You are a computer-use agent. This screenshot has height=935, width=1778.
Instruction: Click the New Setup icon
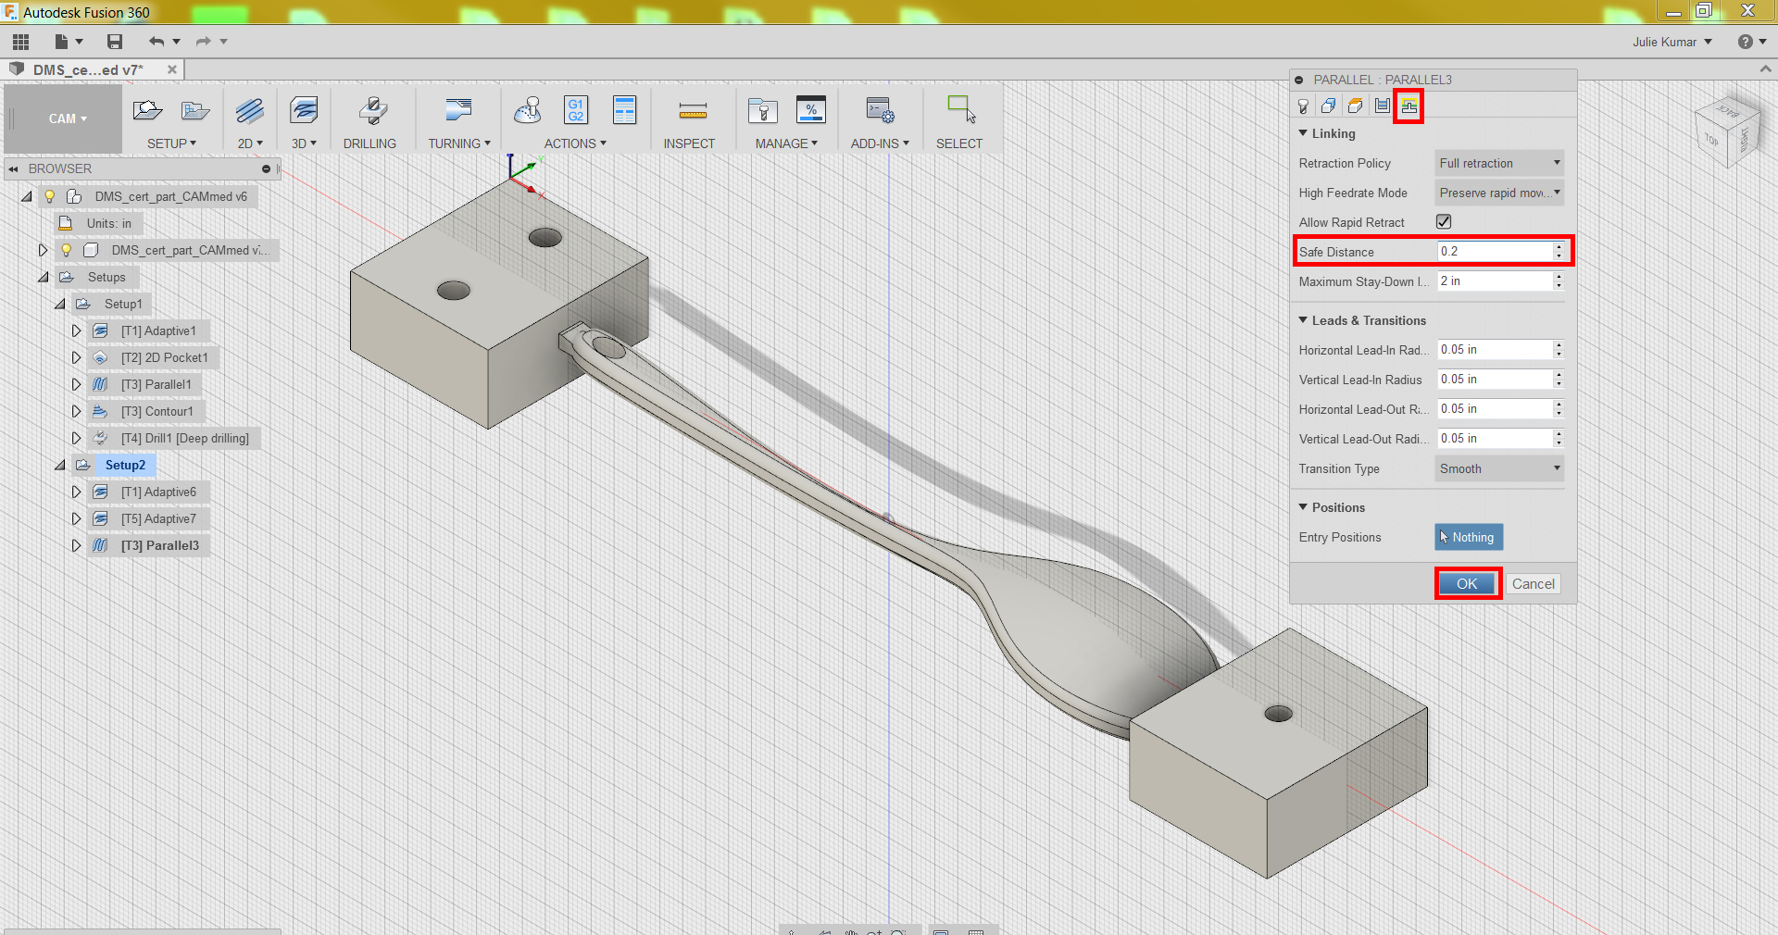[x=147, y=111]
